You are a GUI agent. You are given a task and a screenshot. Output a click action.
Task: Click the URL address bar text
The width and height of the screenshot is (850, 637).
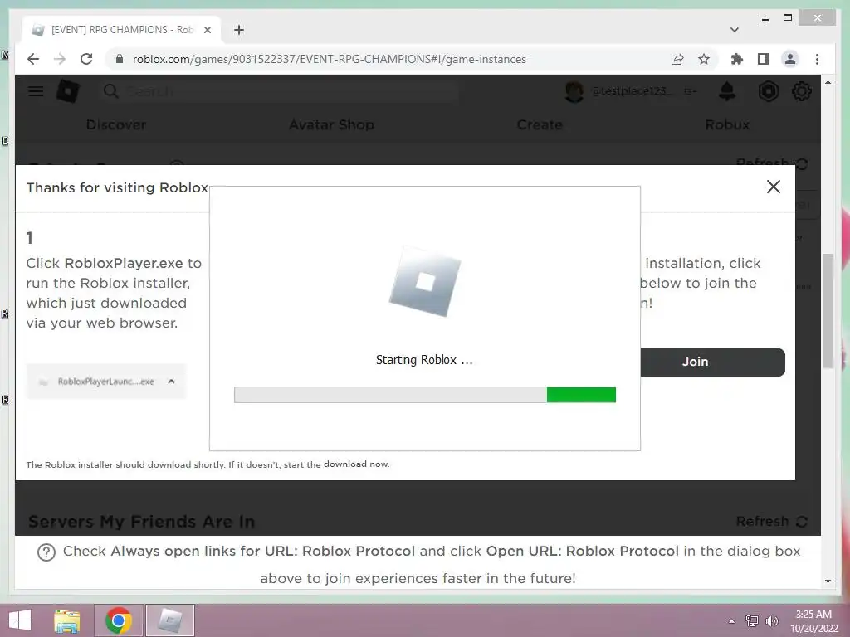[x=329, y=59]
